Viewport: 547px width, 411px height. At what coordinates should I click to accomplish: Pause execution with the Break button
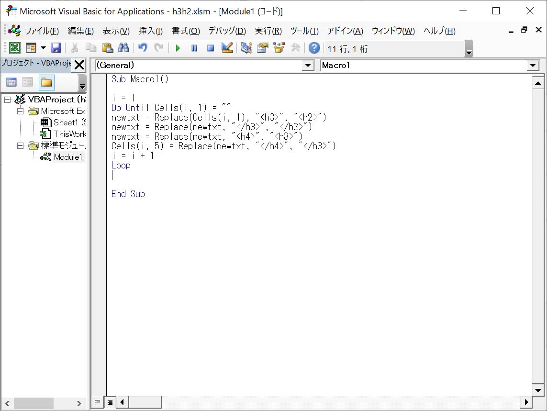pyautogui.click(x=194, y=48)
